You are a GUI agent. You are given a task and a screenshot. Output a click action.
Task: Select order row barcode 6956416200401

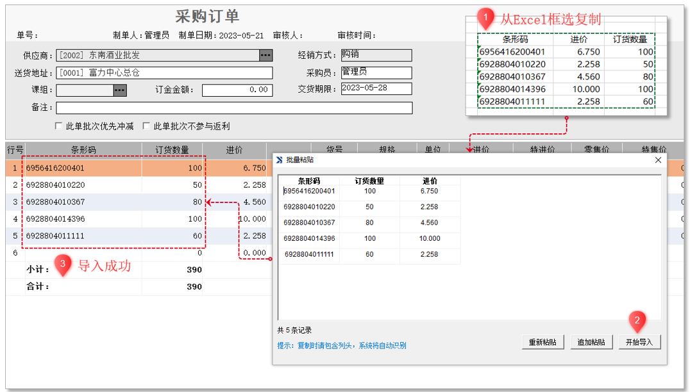pyautogui.click(x=55, y=168)
